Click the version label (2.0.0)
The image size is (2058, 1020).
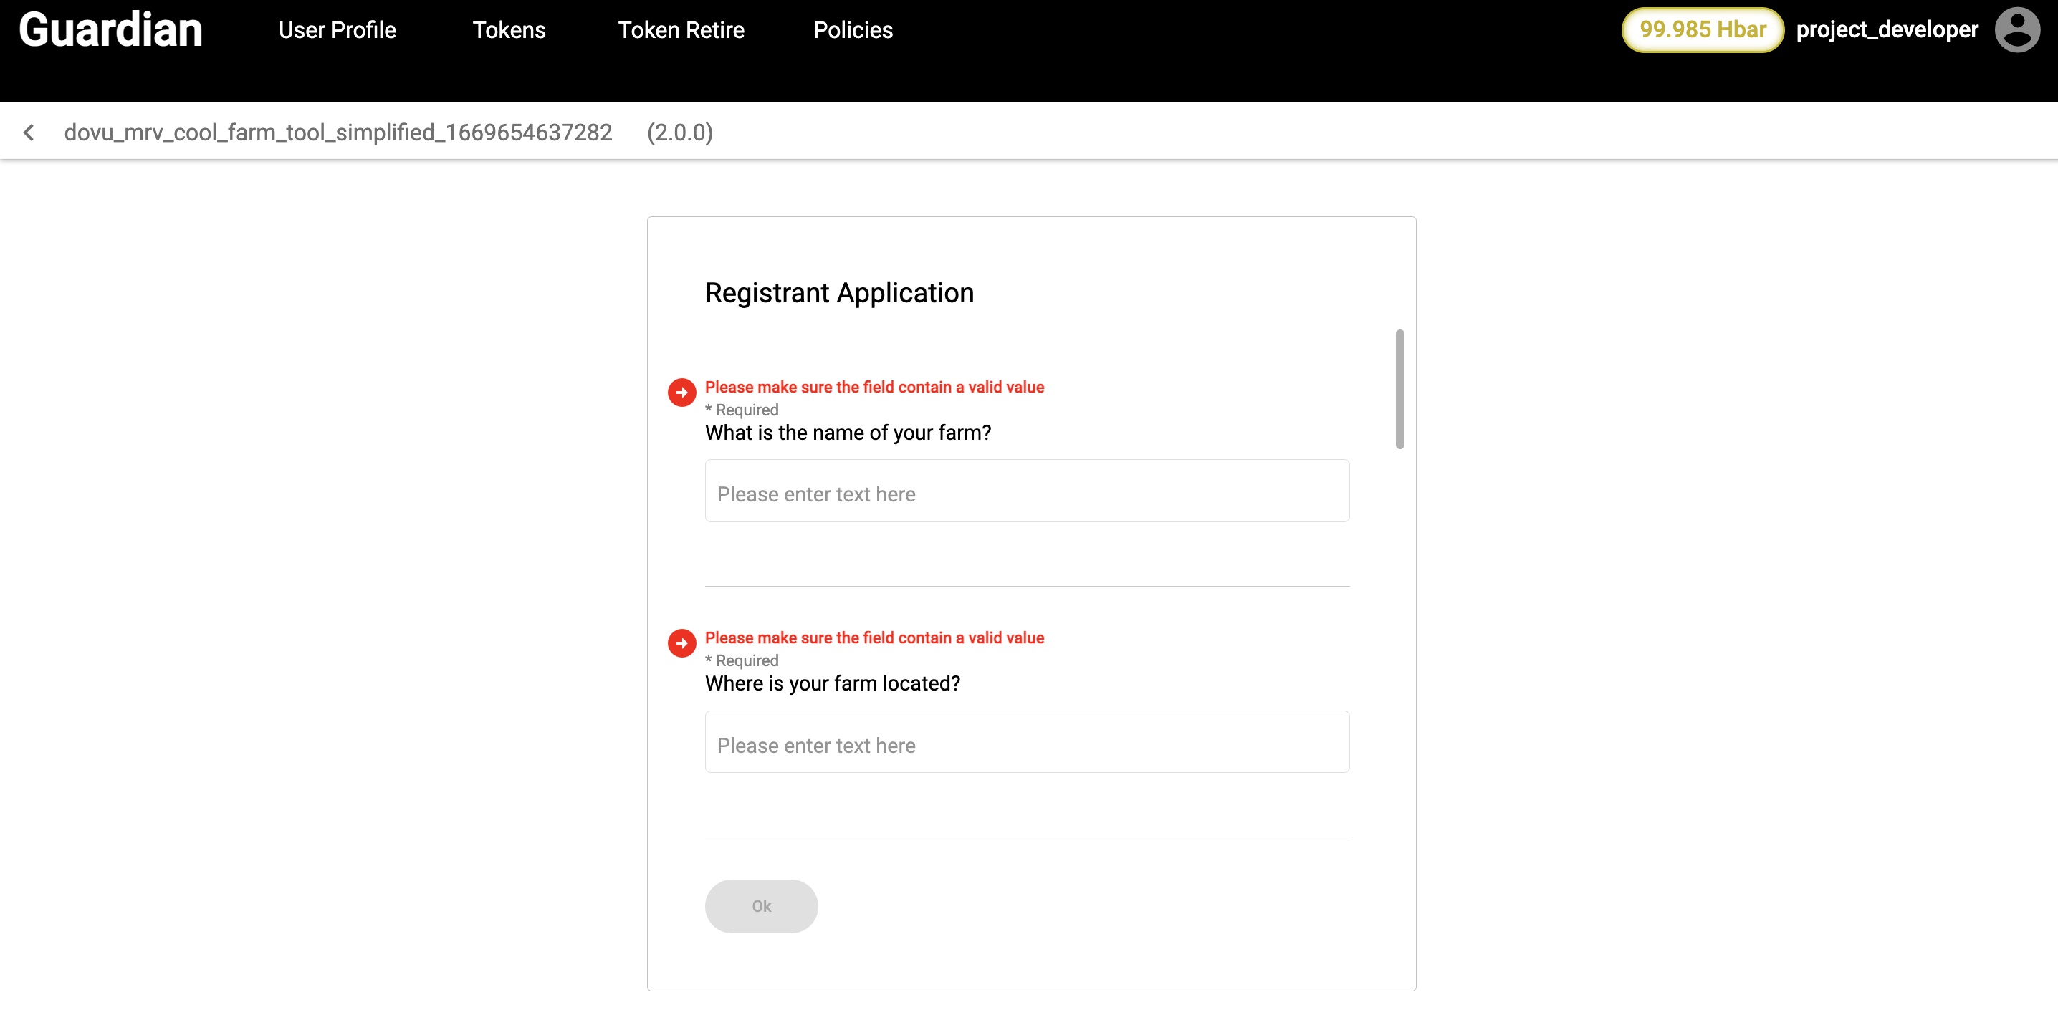pyautogui.click(x=679, y=133)
